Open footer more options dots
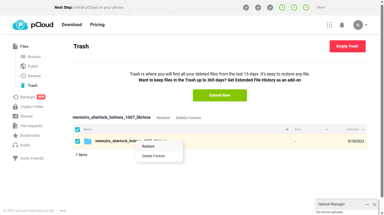Viewport: 384px width, 215px height. [63, 211]
